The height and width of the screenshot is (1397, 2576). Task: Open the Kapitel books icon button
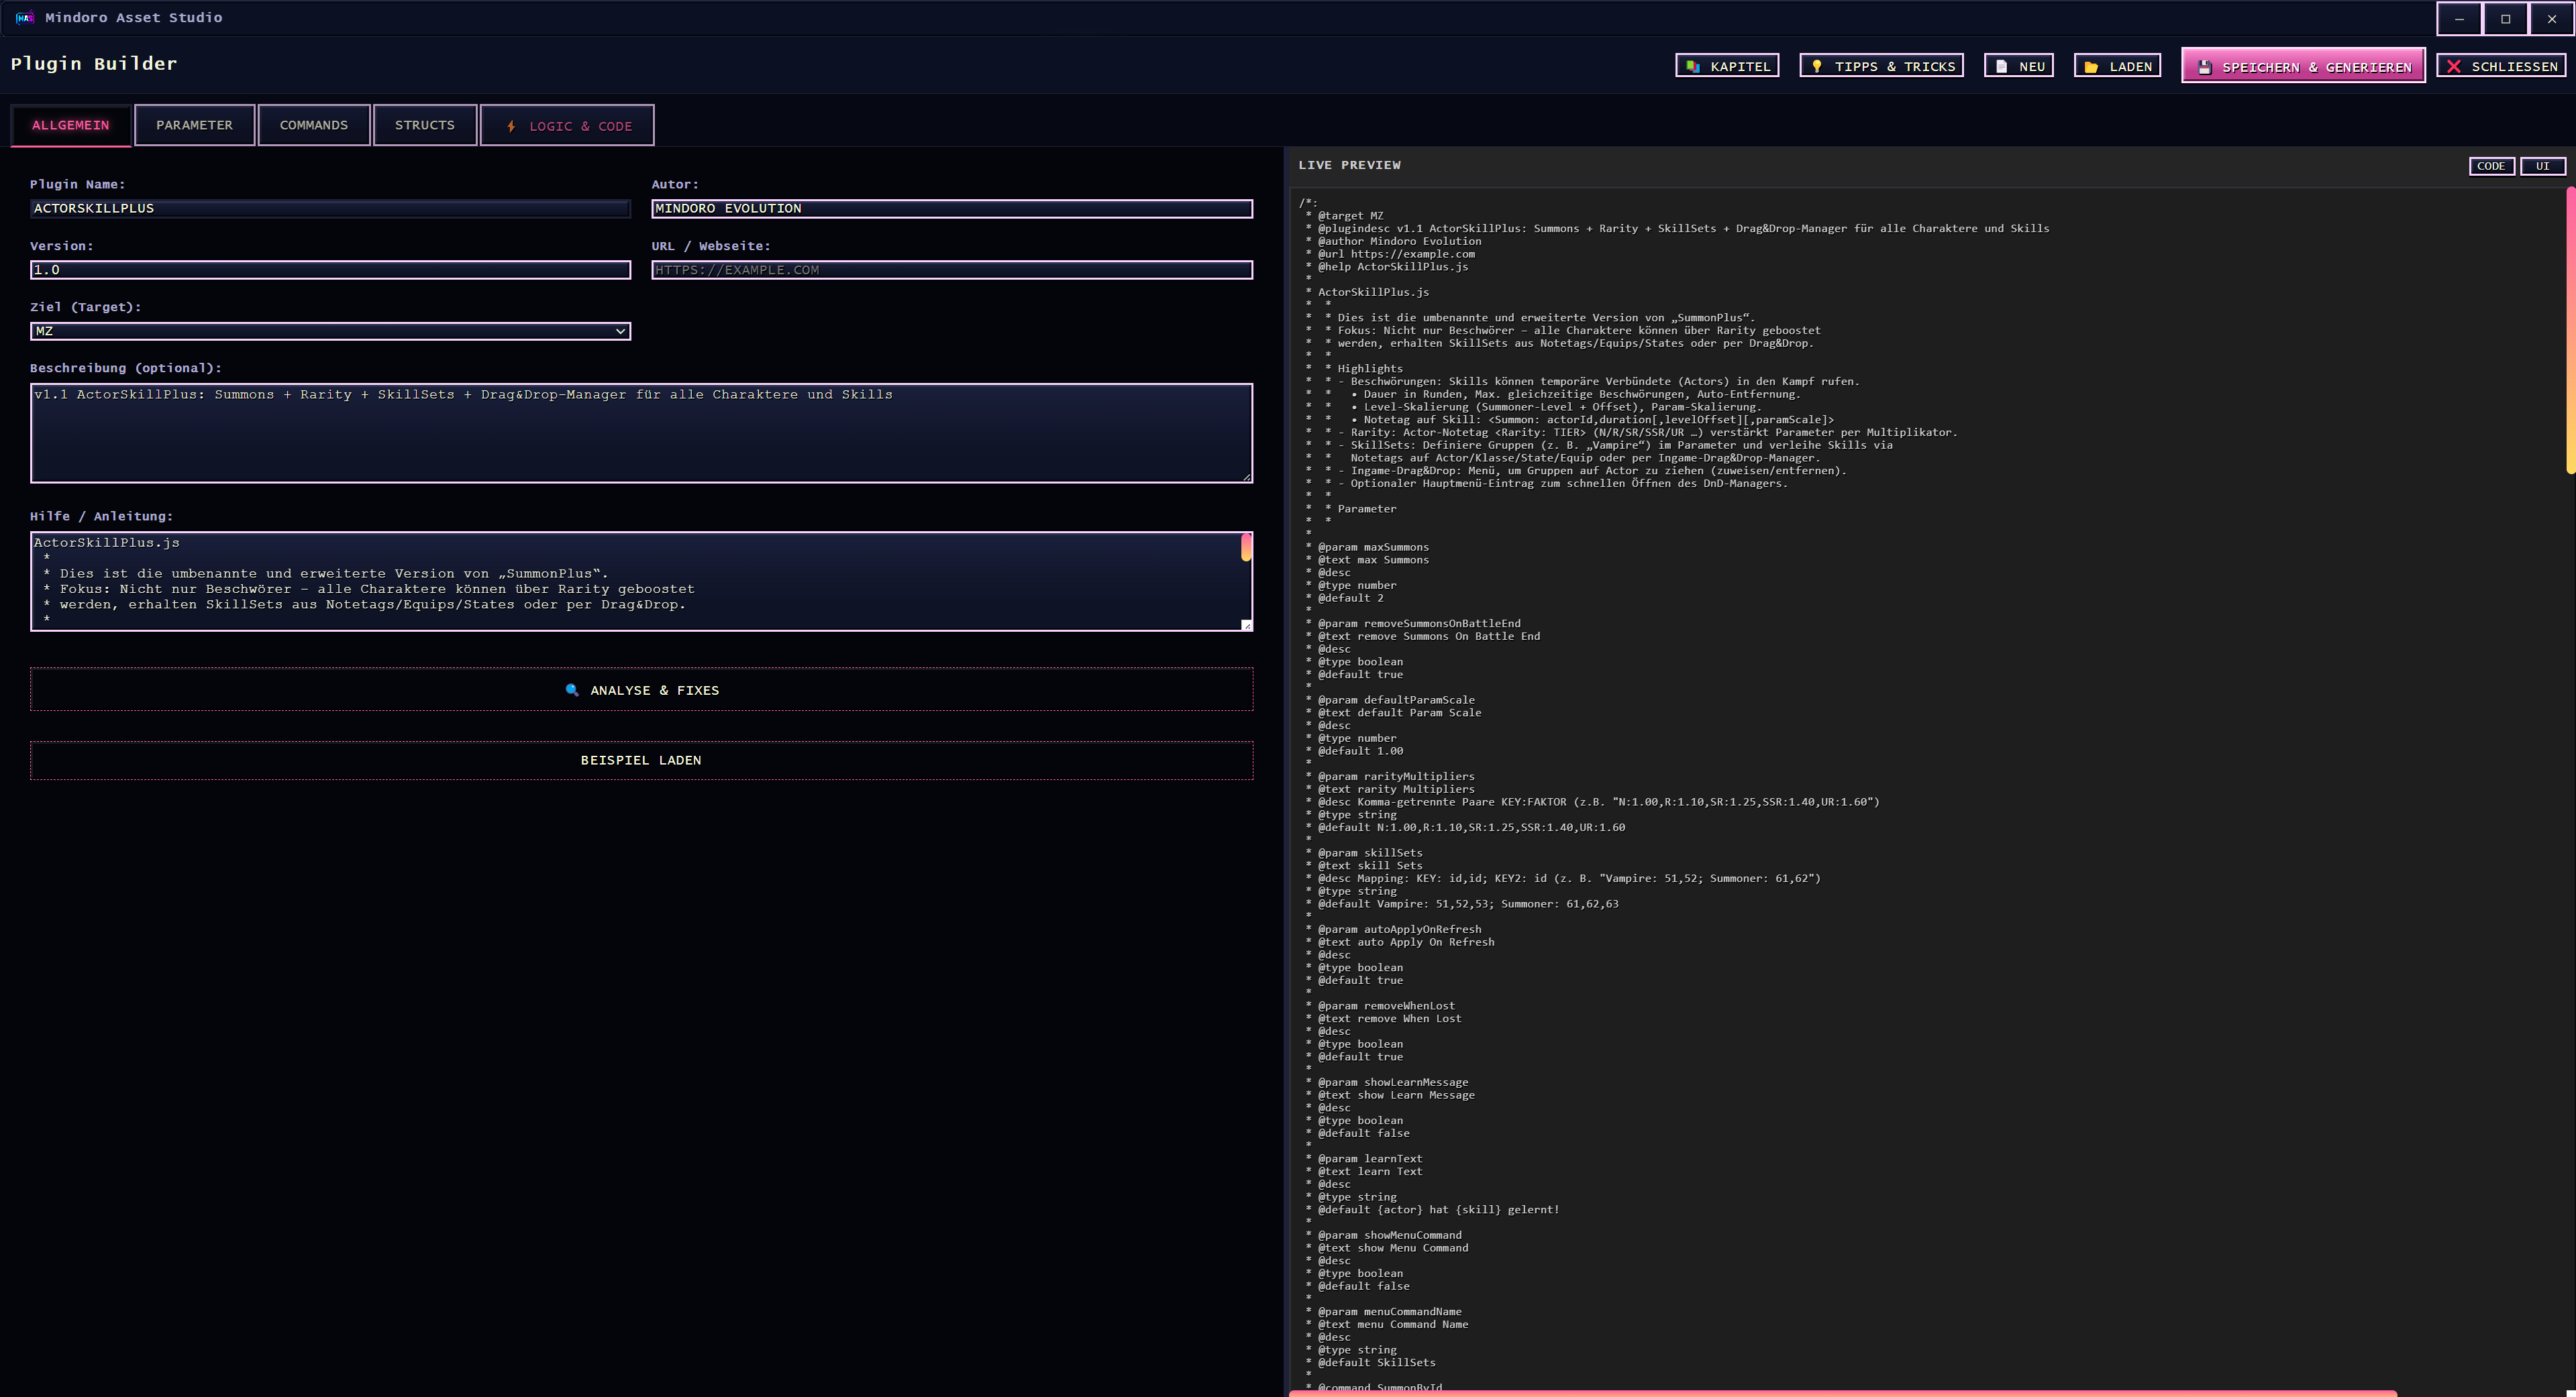[x=1693, y=66]
